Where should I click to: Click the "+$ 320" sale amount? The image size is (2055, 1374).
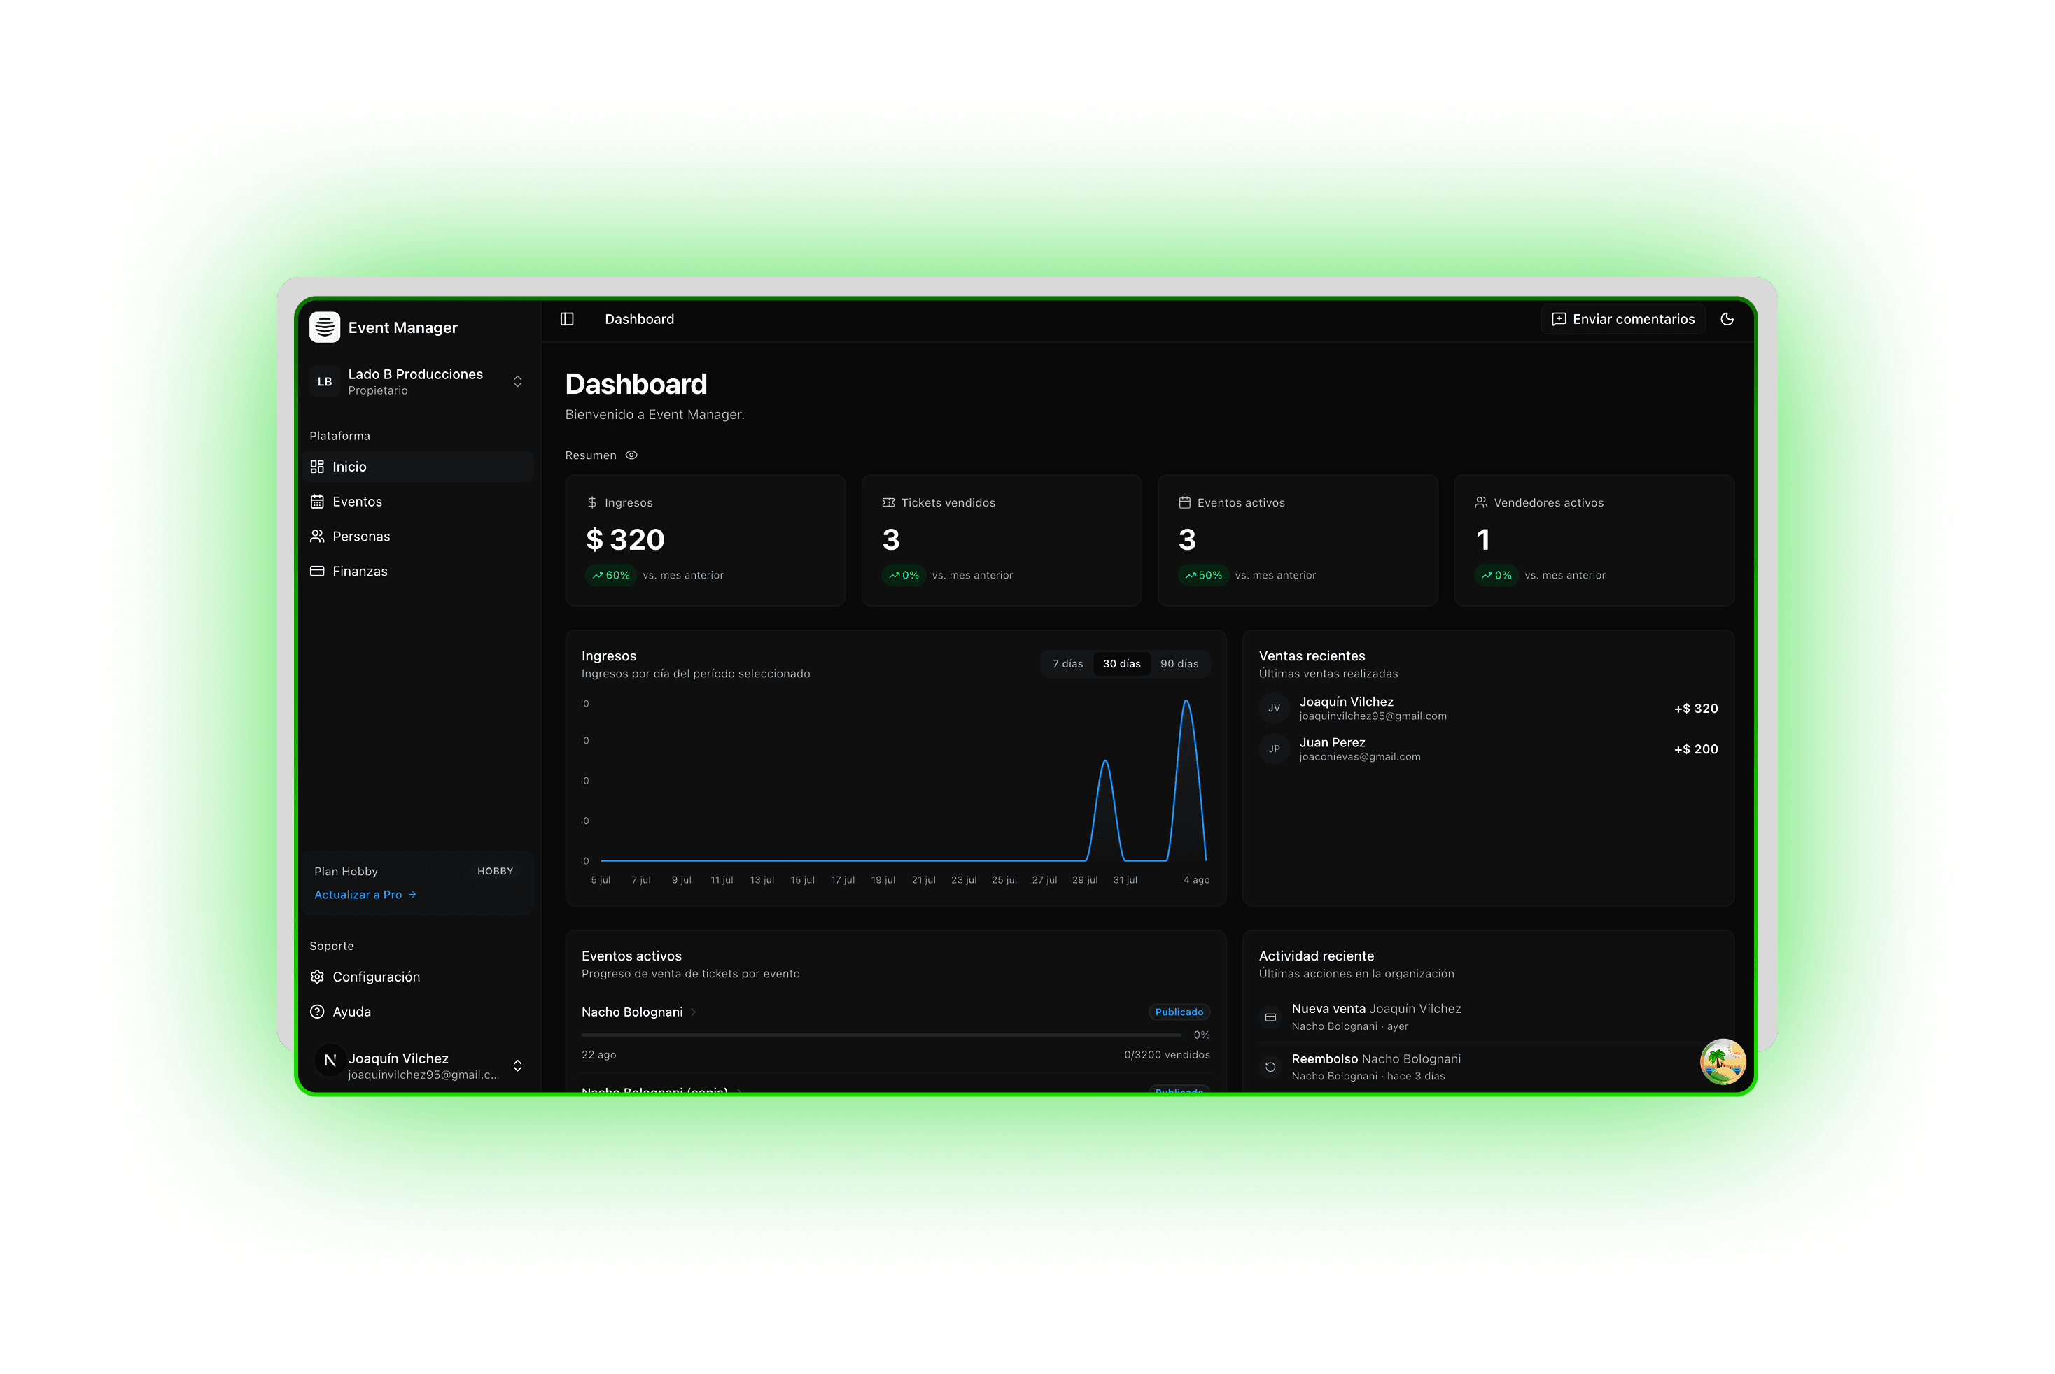(x=1695, y=708)
